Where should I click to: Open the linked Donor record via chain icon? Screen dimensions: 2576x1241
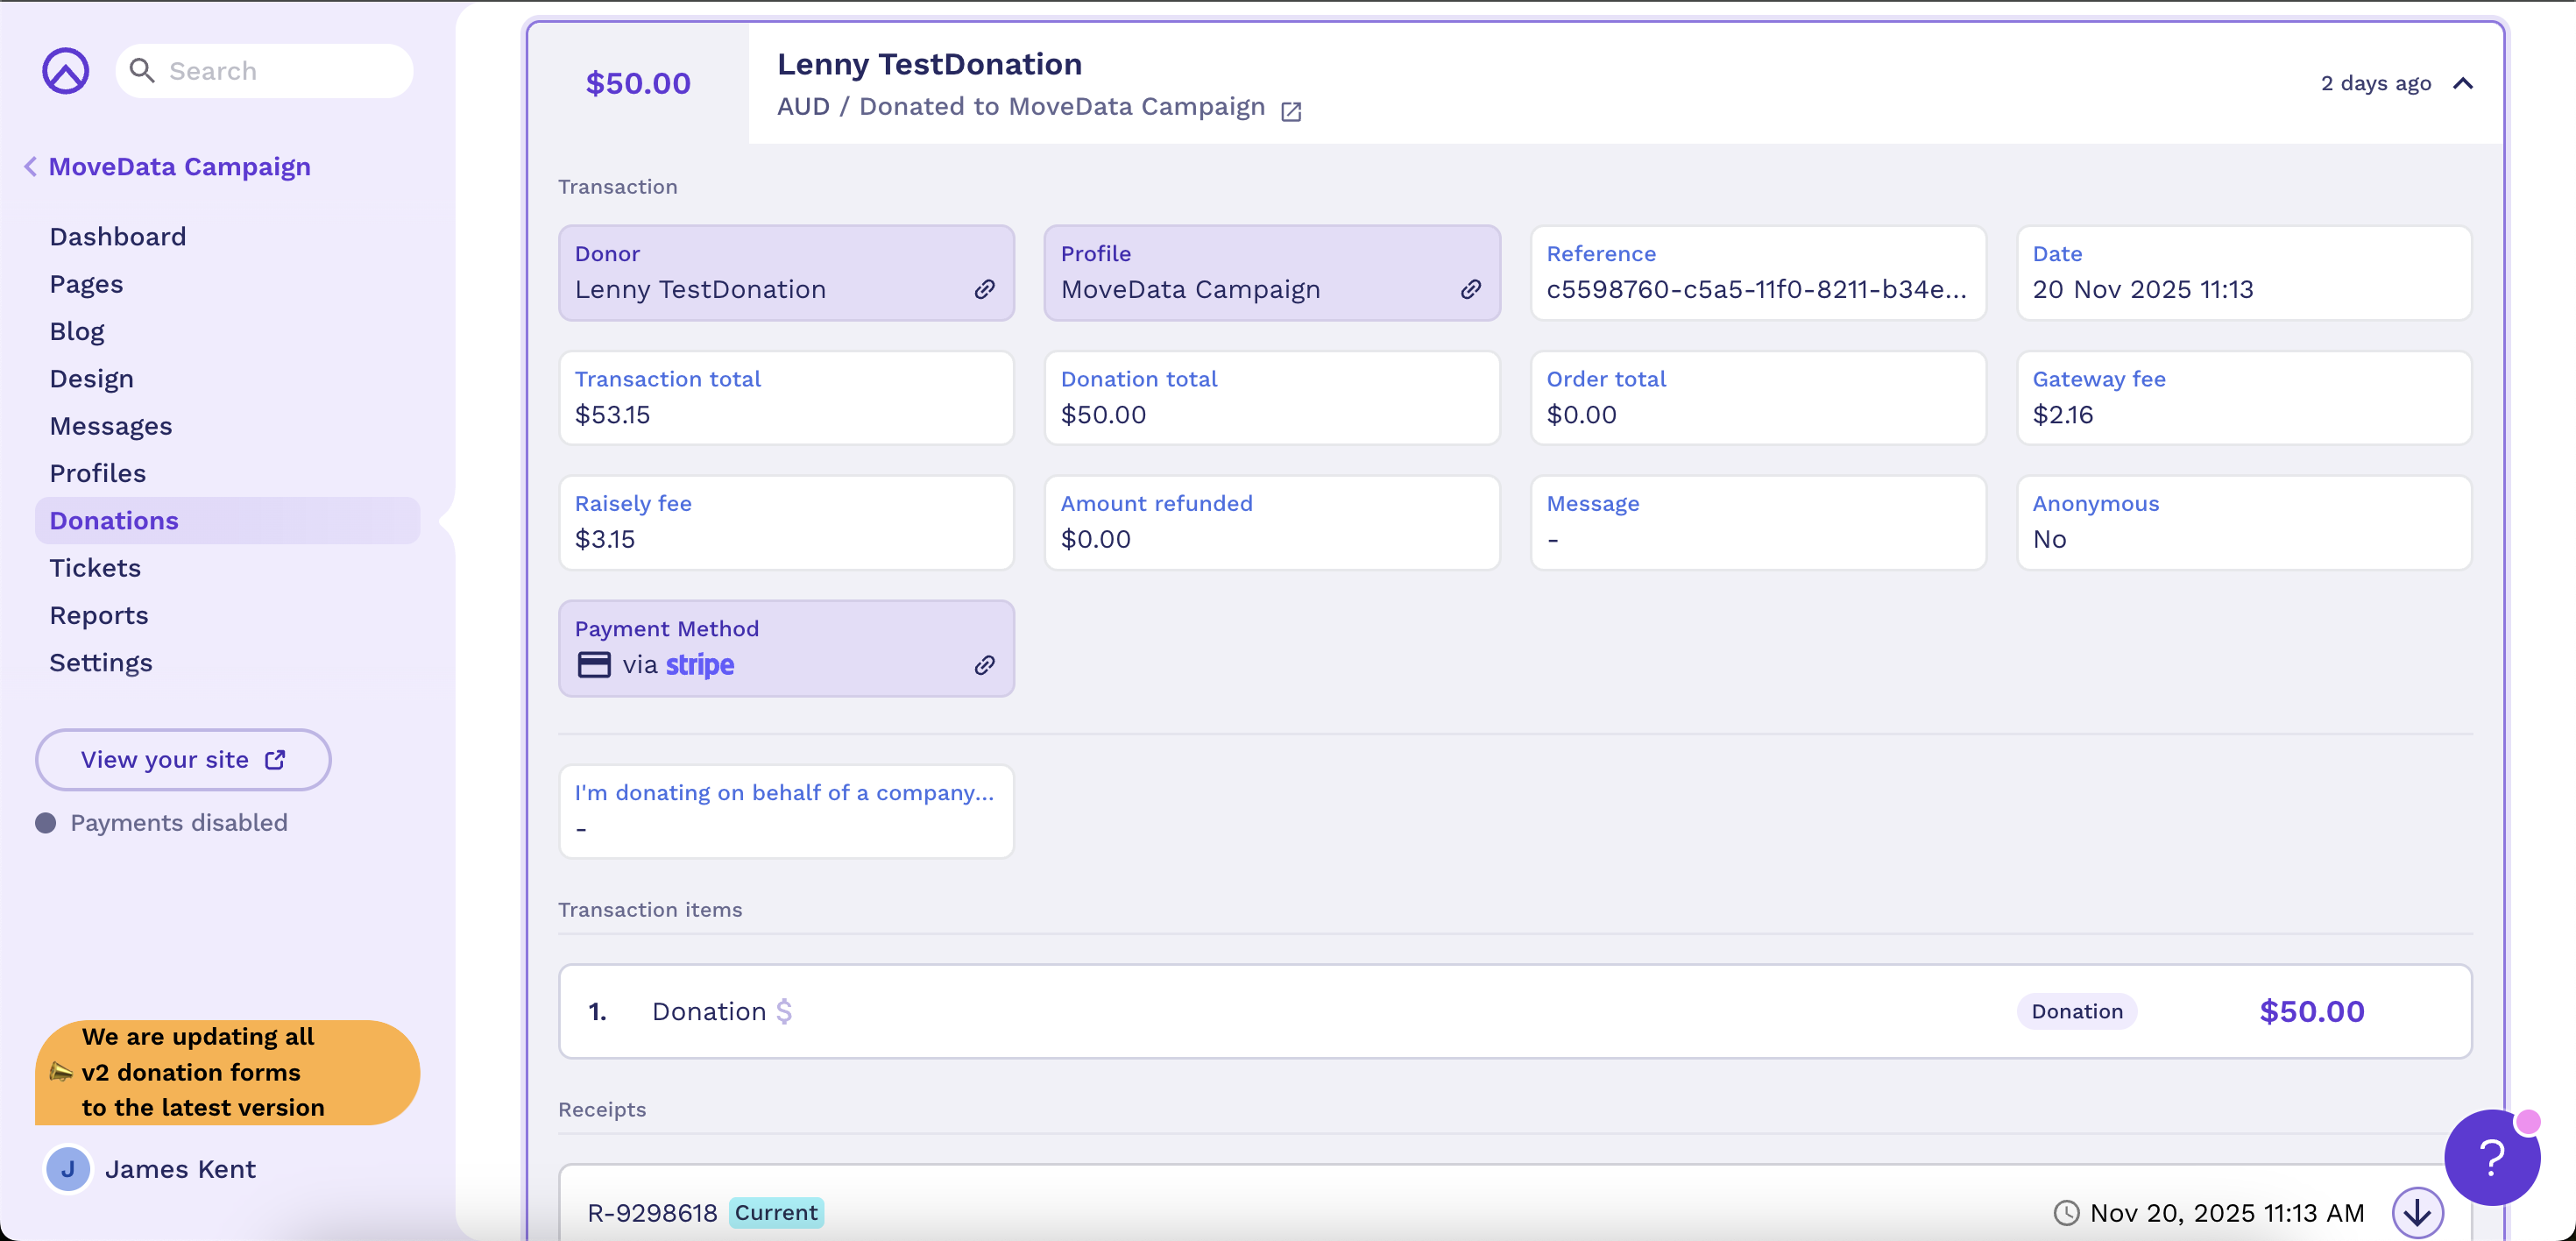tap(986, 289)
